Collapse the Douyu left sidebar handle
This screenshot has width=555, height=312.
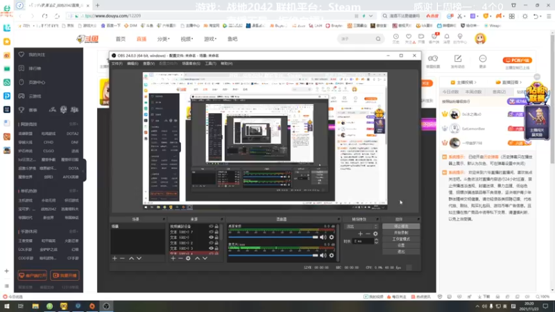click(x=84, y=171)
